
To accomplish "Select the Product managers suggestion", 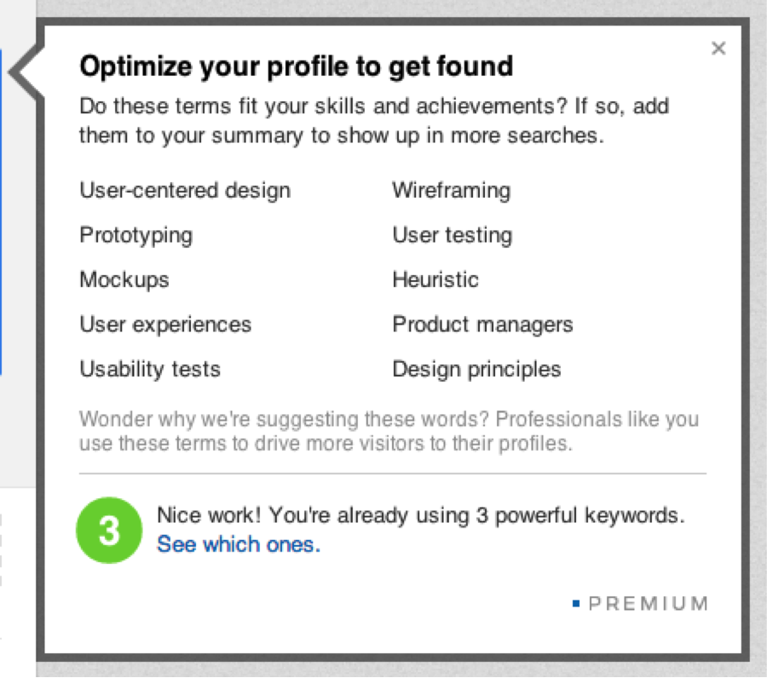I will coord(482,325).
